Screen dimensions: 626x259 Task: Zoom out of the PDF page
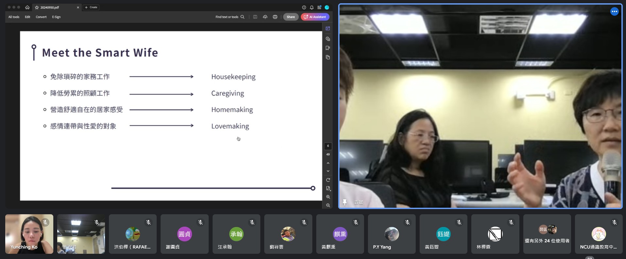pyautogui.click(x=328, y=205)
